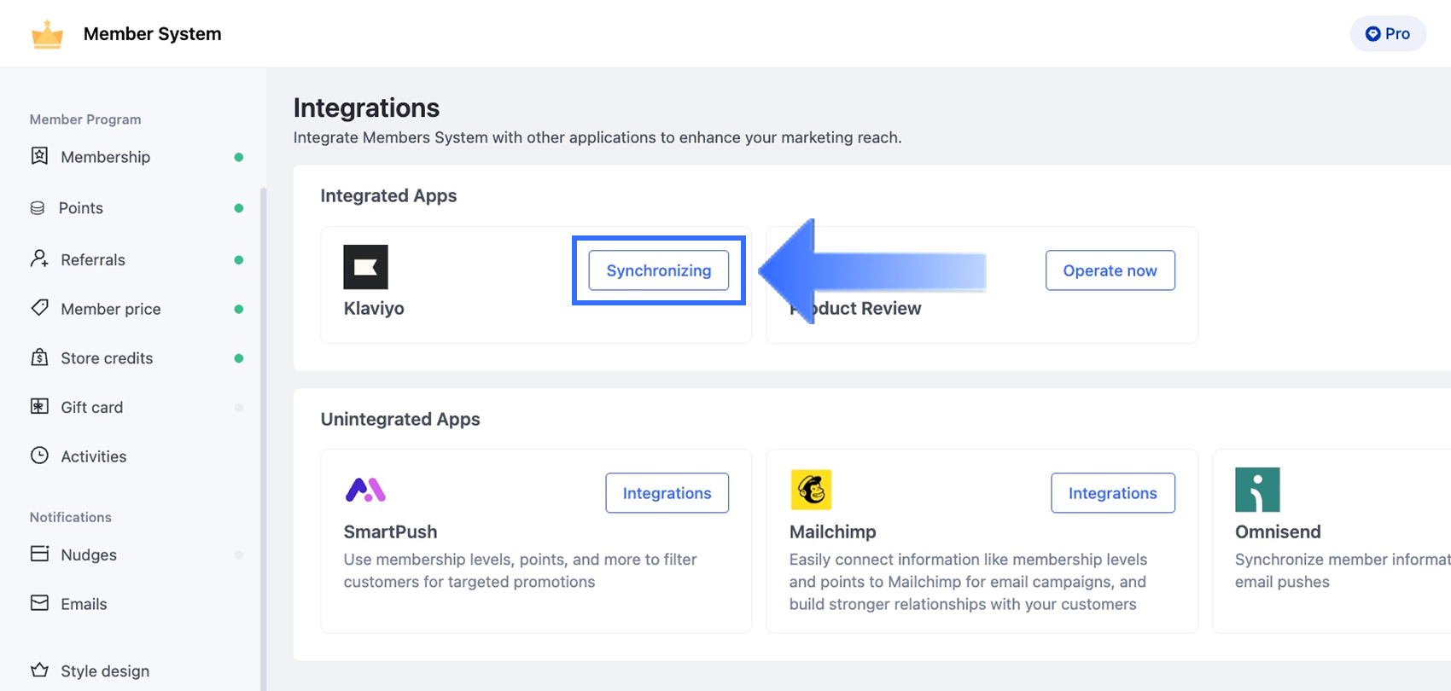
Task: Click the Membership badge icon in sidebar
Action: pyautogui.click(x=39, y=156)
